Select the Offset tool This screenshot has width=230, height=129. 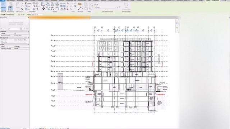coord(48,4)
